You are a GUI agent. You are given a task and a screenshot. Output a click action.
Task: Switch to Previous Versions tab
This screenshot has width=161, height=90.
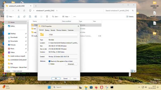(x=61, y=30)
